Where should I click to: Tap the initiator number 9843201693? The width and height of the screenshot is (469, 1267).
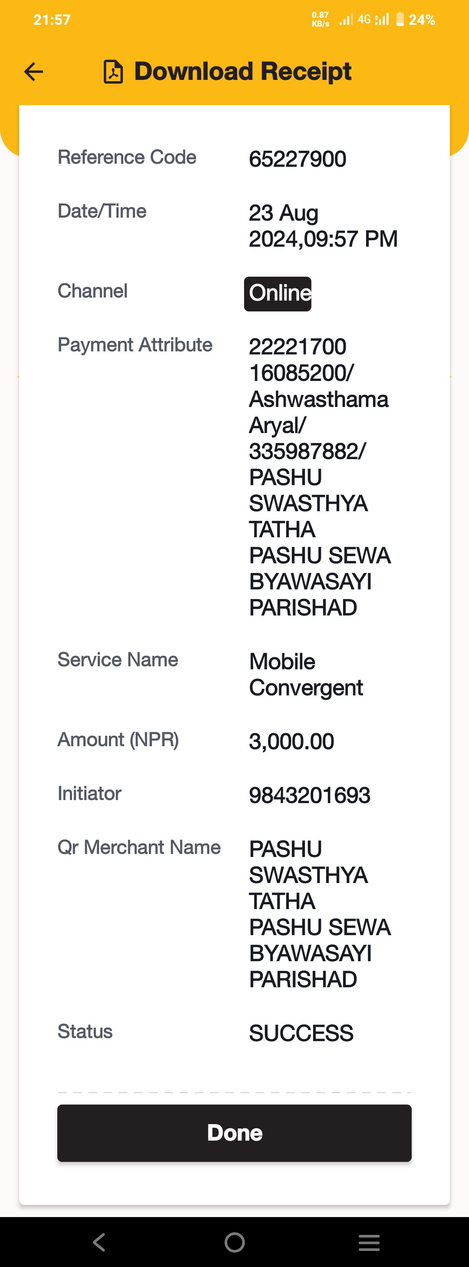pyautogui.click(x=309, y=795)
